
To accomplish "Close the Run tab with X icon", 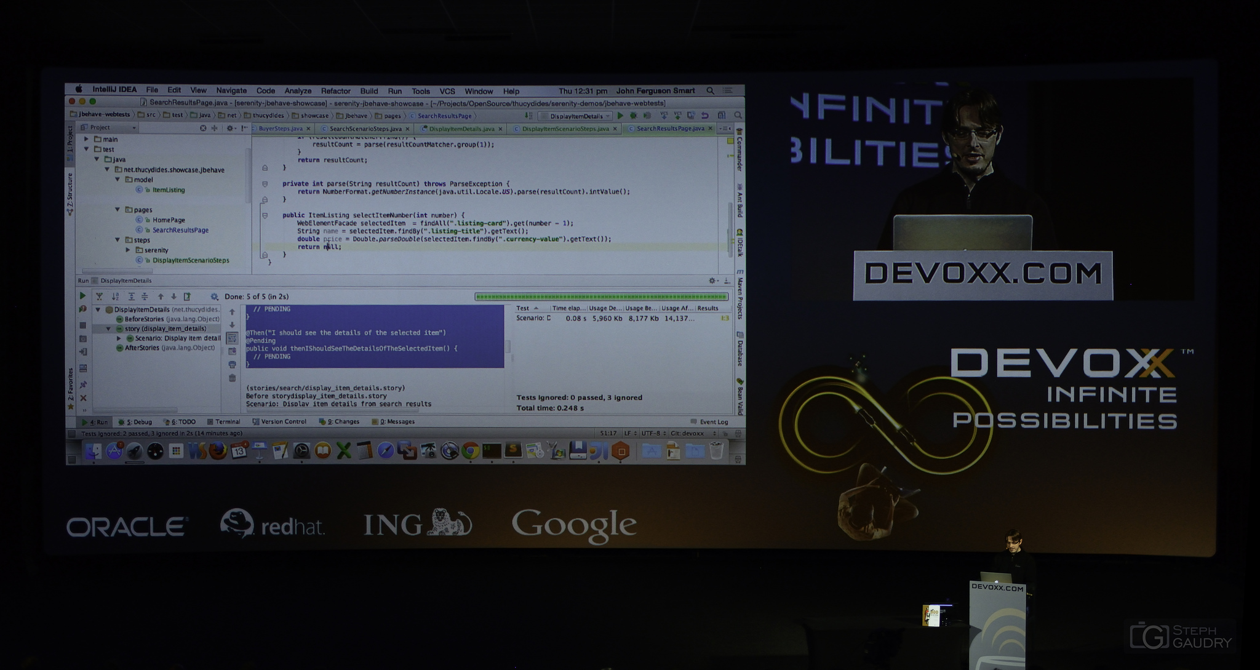I will 83,398.
